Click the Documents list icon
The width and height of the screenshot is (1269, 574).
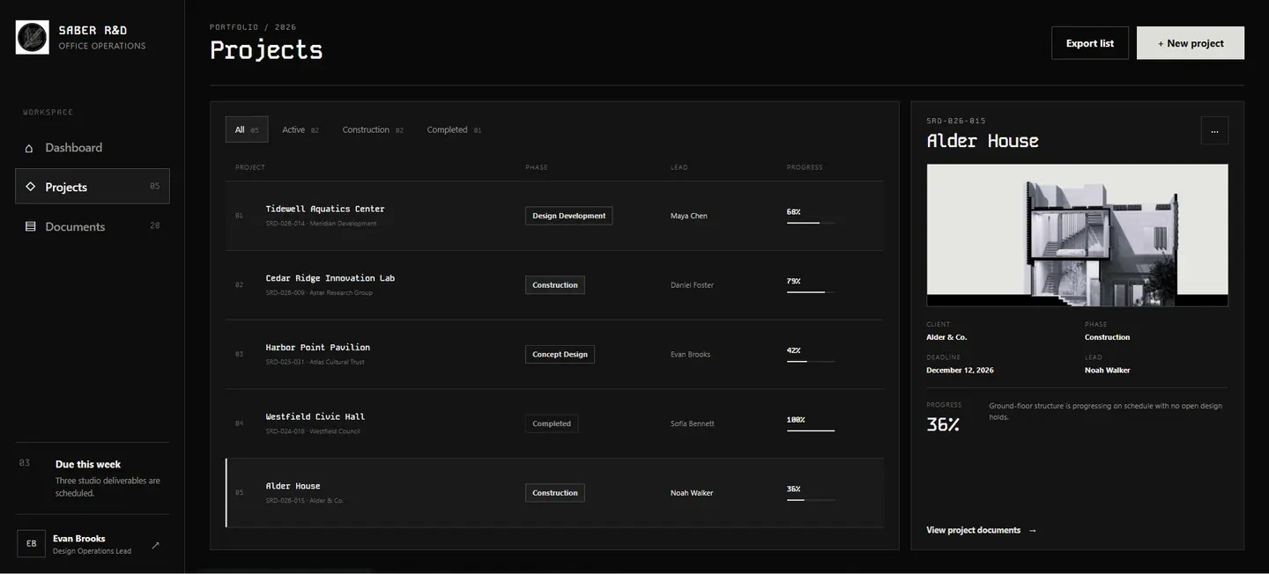[x=30, y=226]
